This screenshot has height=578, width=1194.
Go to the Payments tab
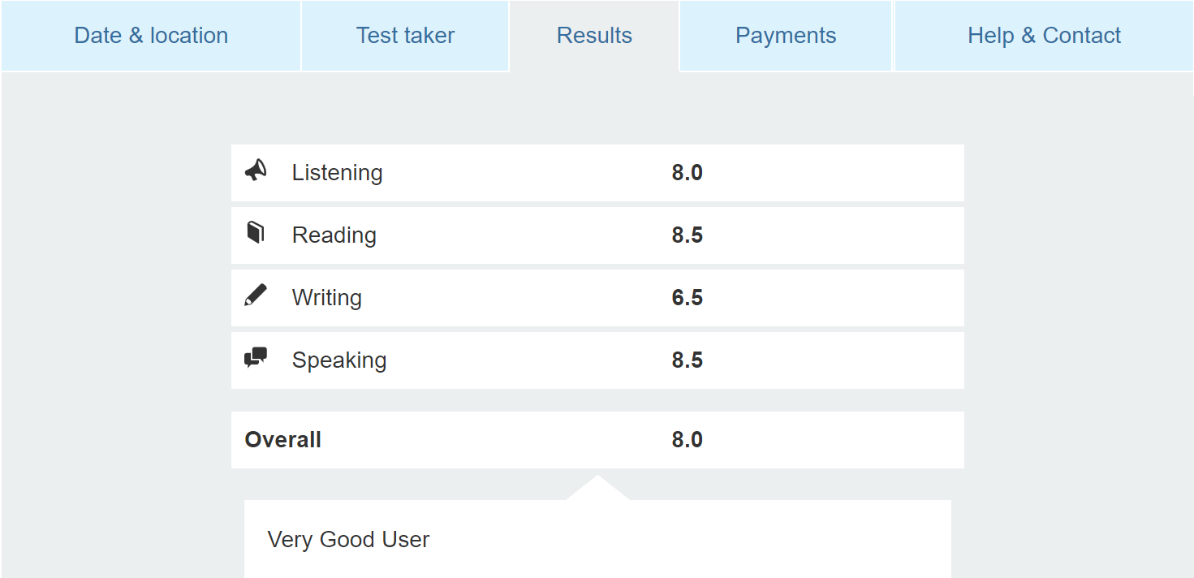[786, 36]
